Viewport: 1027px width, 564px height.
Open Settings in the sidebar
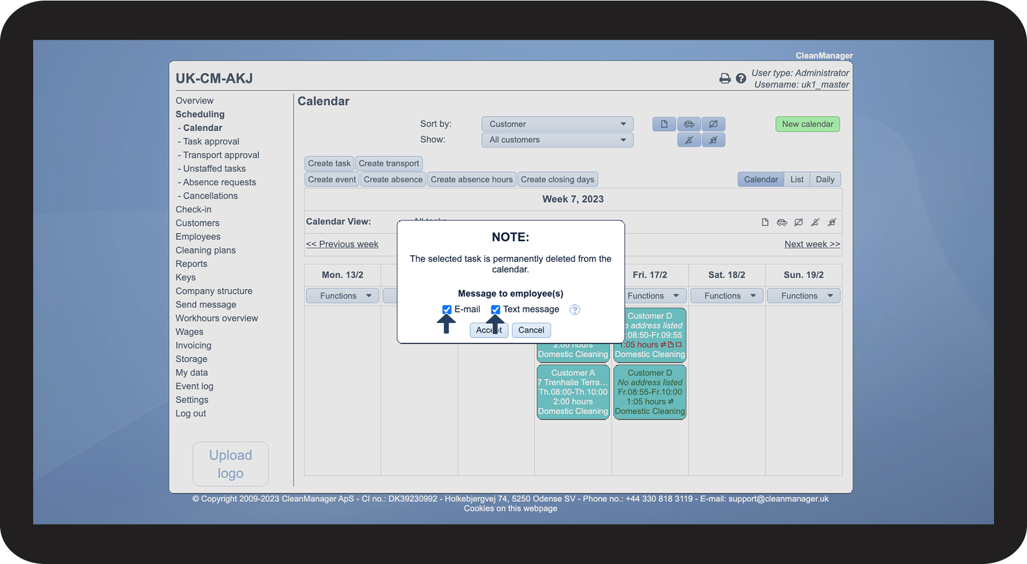(x=192, y=400)
